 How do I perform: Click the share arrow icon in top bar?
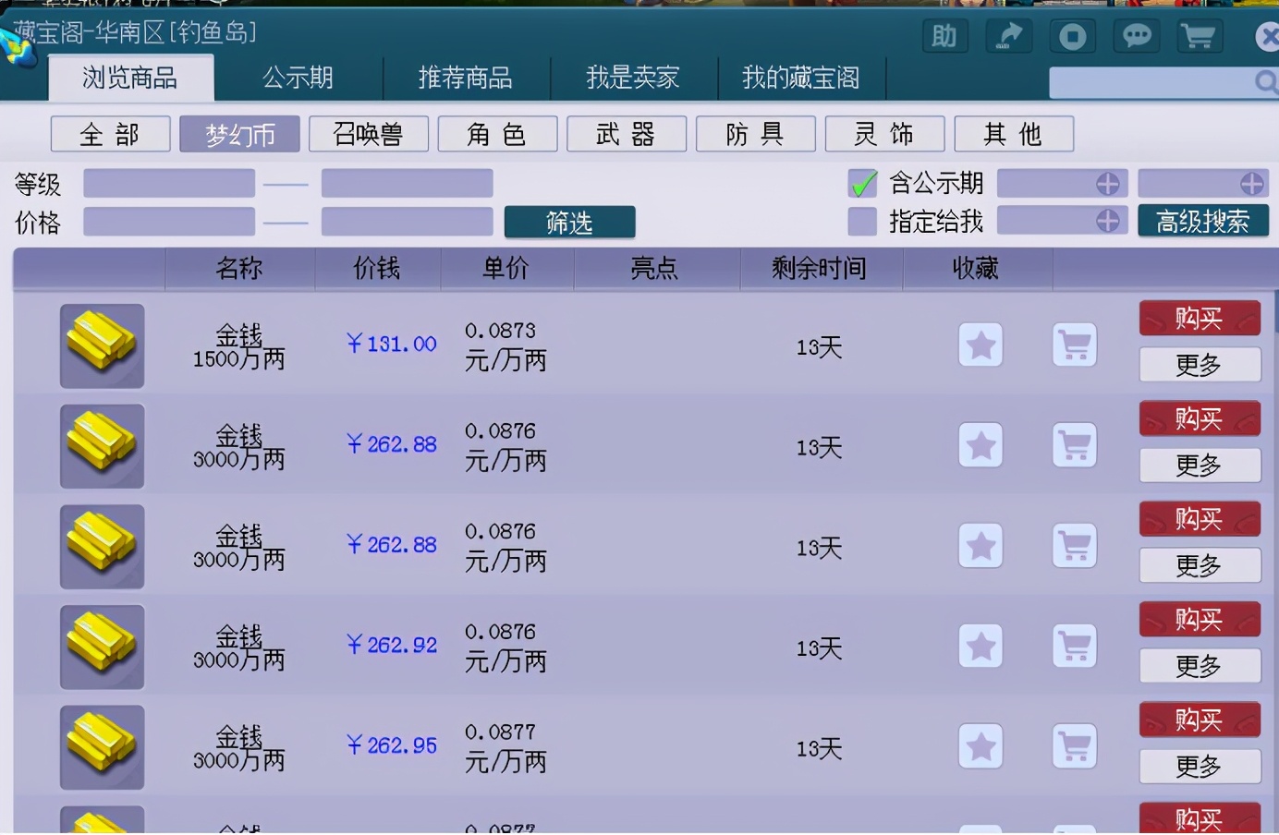[x=1008, y=36]
